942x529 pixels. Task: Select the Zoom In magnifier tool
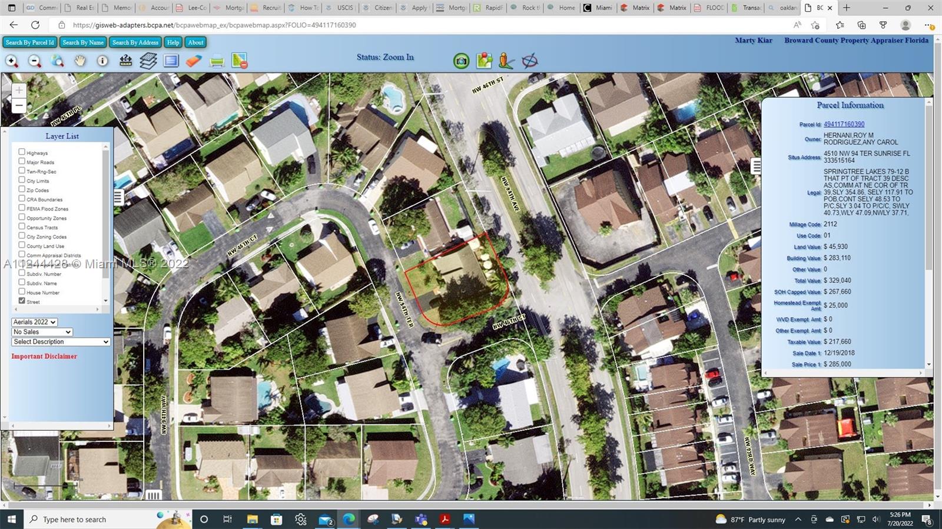pos(12,61)
